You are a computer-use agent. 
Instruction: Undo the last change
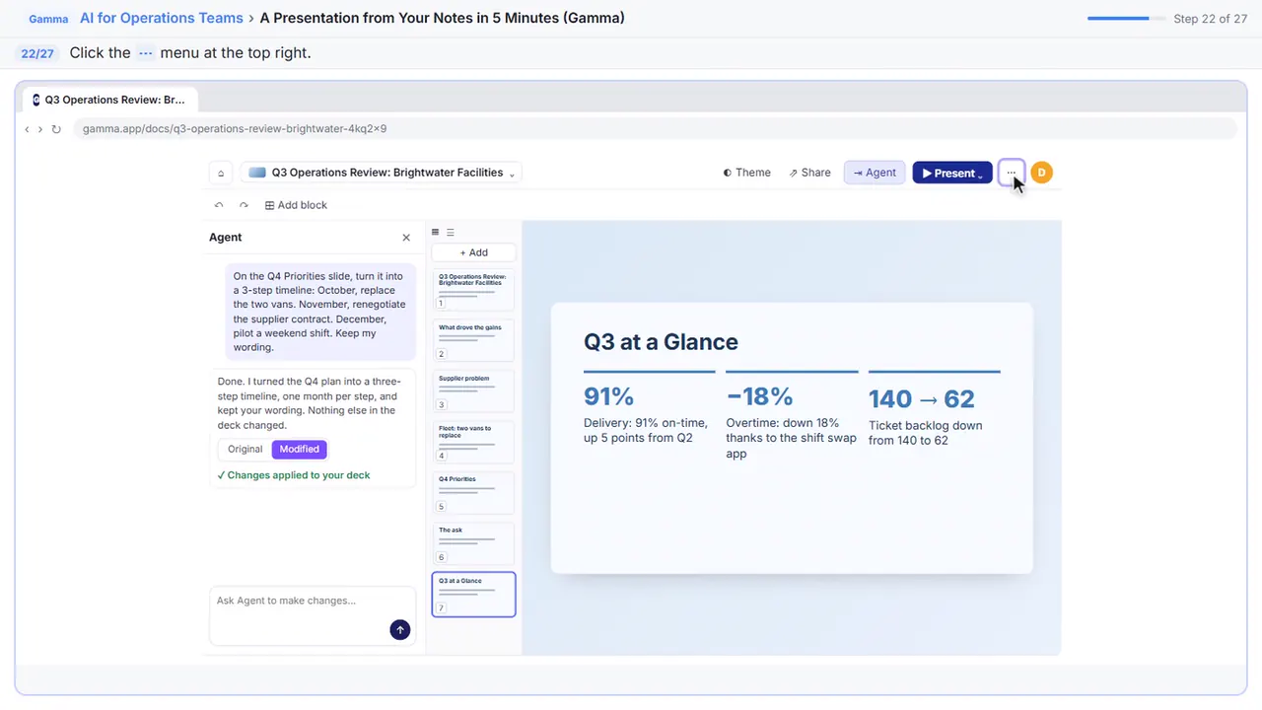tap(219, 205)
